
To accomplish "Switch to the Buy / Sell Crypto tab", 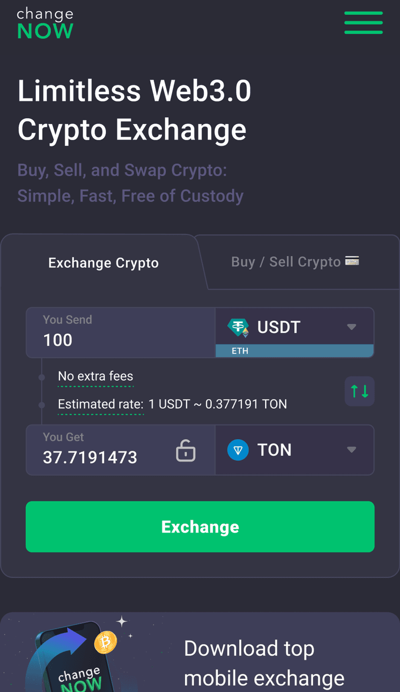I will tap(286, 262).
